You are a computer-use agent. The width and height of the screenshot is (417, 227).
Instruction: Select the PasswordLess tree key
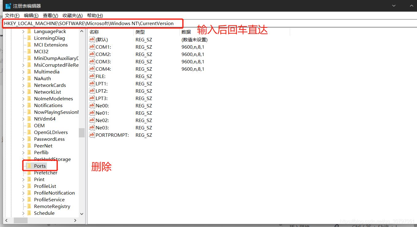pos(49,139)
